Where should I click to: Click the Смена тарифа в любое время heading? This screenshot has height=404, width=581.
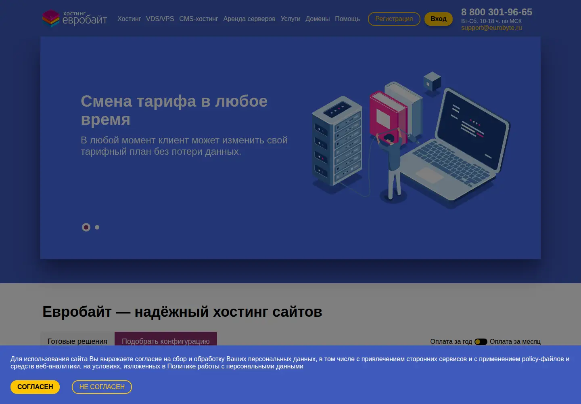(174, 110)
